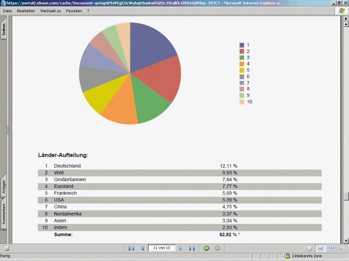The image size is (349, 261).
Task: Click the page options icon at bottom left
Action: 6,248
